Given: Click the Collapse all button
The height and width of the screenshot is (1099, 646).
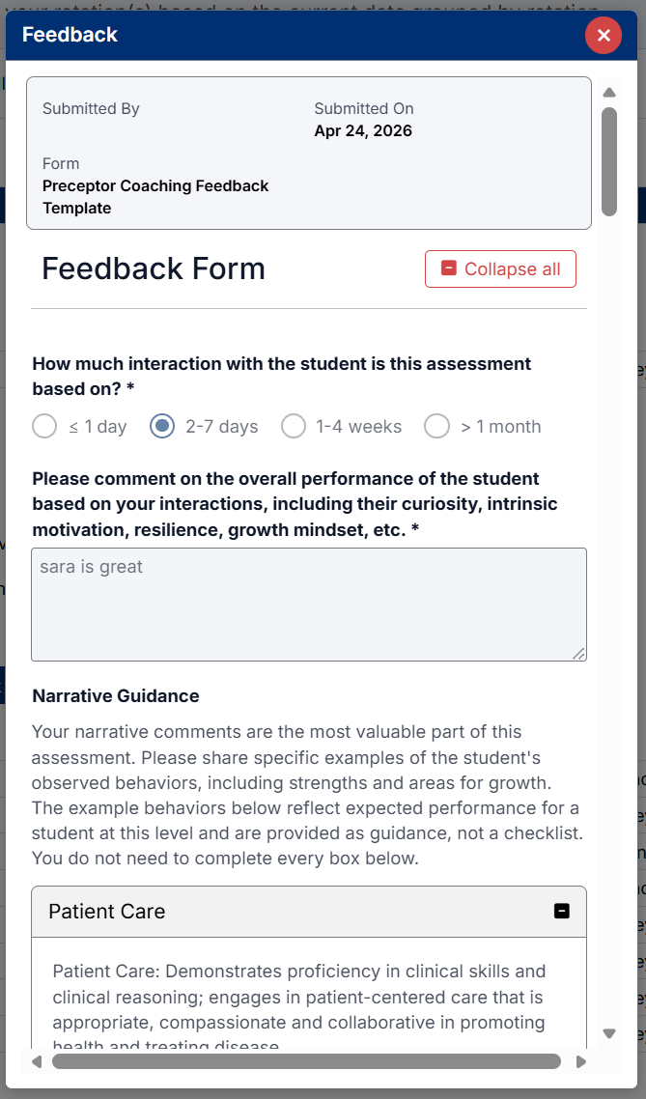Looking at the screenshot, I should 500,268.
